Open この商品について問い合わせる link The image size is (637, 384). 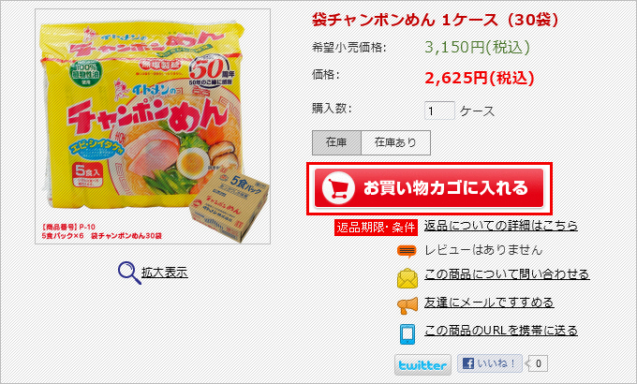click(x=507, y=274)
